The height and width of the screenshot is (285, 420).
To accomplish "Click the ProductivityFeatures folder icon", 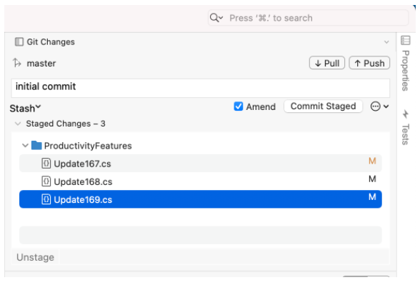I will [x=36, y=146].
